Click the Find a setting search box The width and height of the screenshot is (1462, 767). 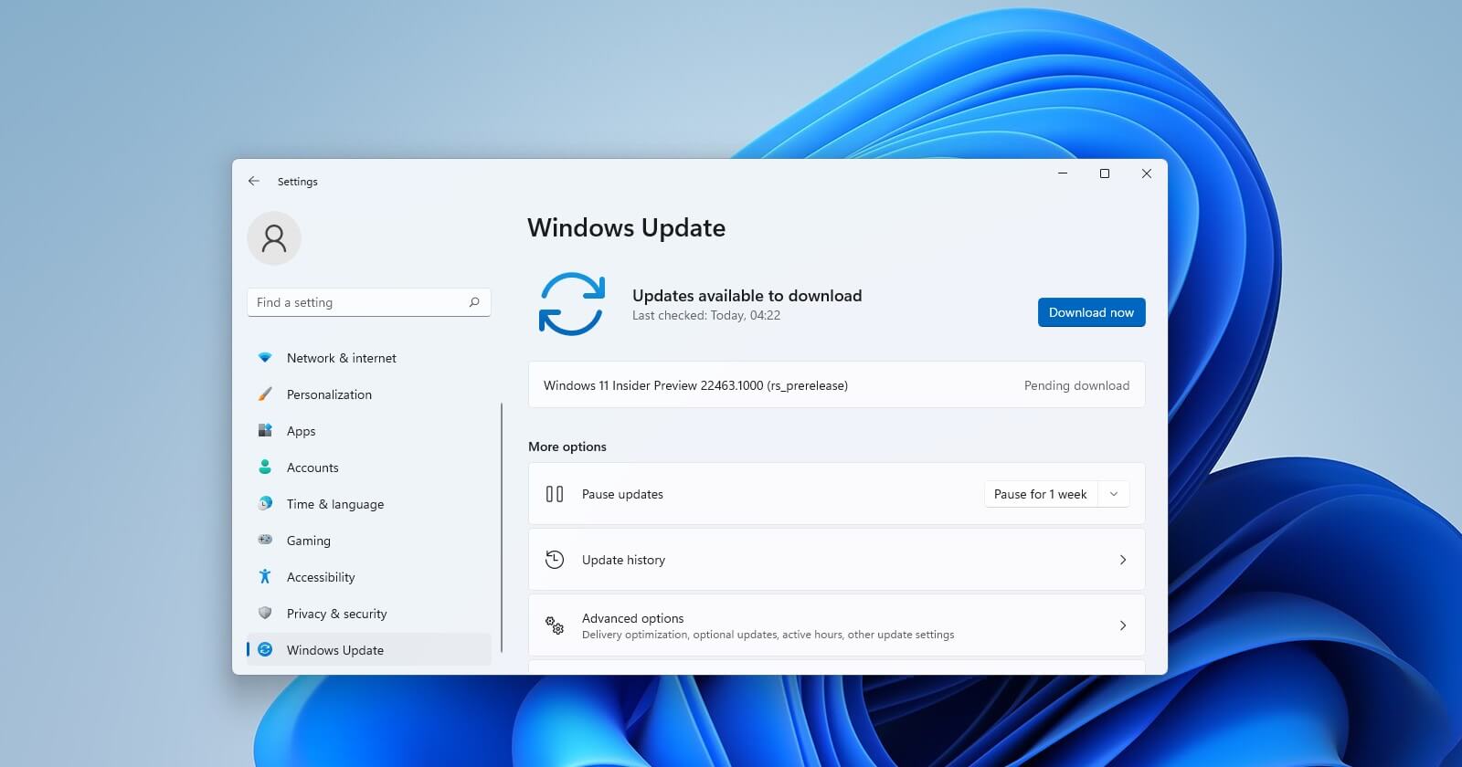369,302
